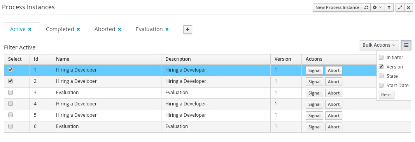Click Signal for process instance 6
Viewport: 415px width, 142px height.
[x=314, y=127]
